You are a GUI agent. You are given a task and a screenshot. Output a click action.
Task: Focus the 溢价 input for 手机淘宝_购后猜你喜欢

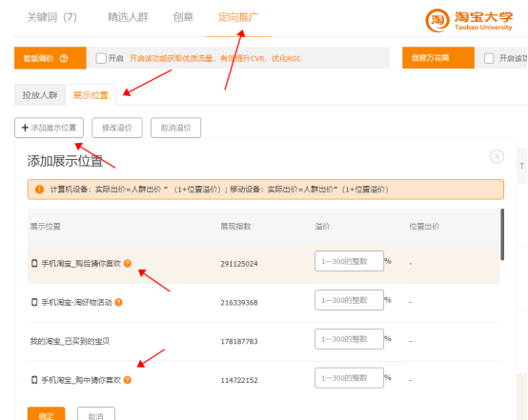pyautogui.click(x=349, y=261)
